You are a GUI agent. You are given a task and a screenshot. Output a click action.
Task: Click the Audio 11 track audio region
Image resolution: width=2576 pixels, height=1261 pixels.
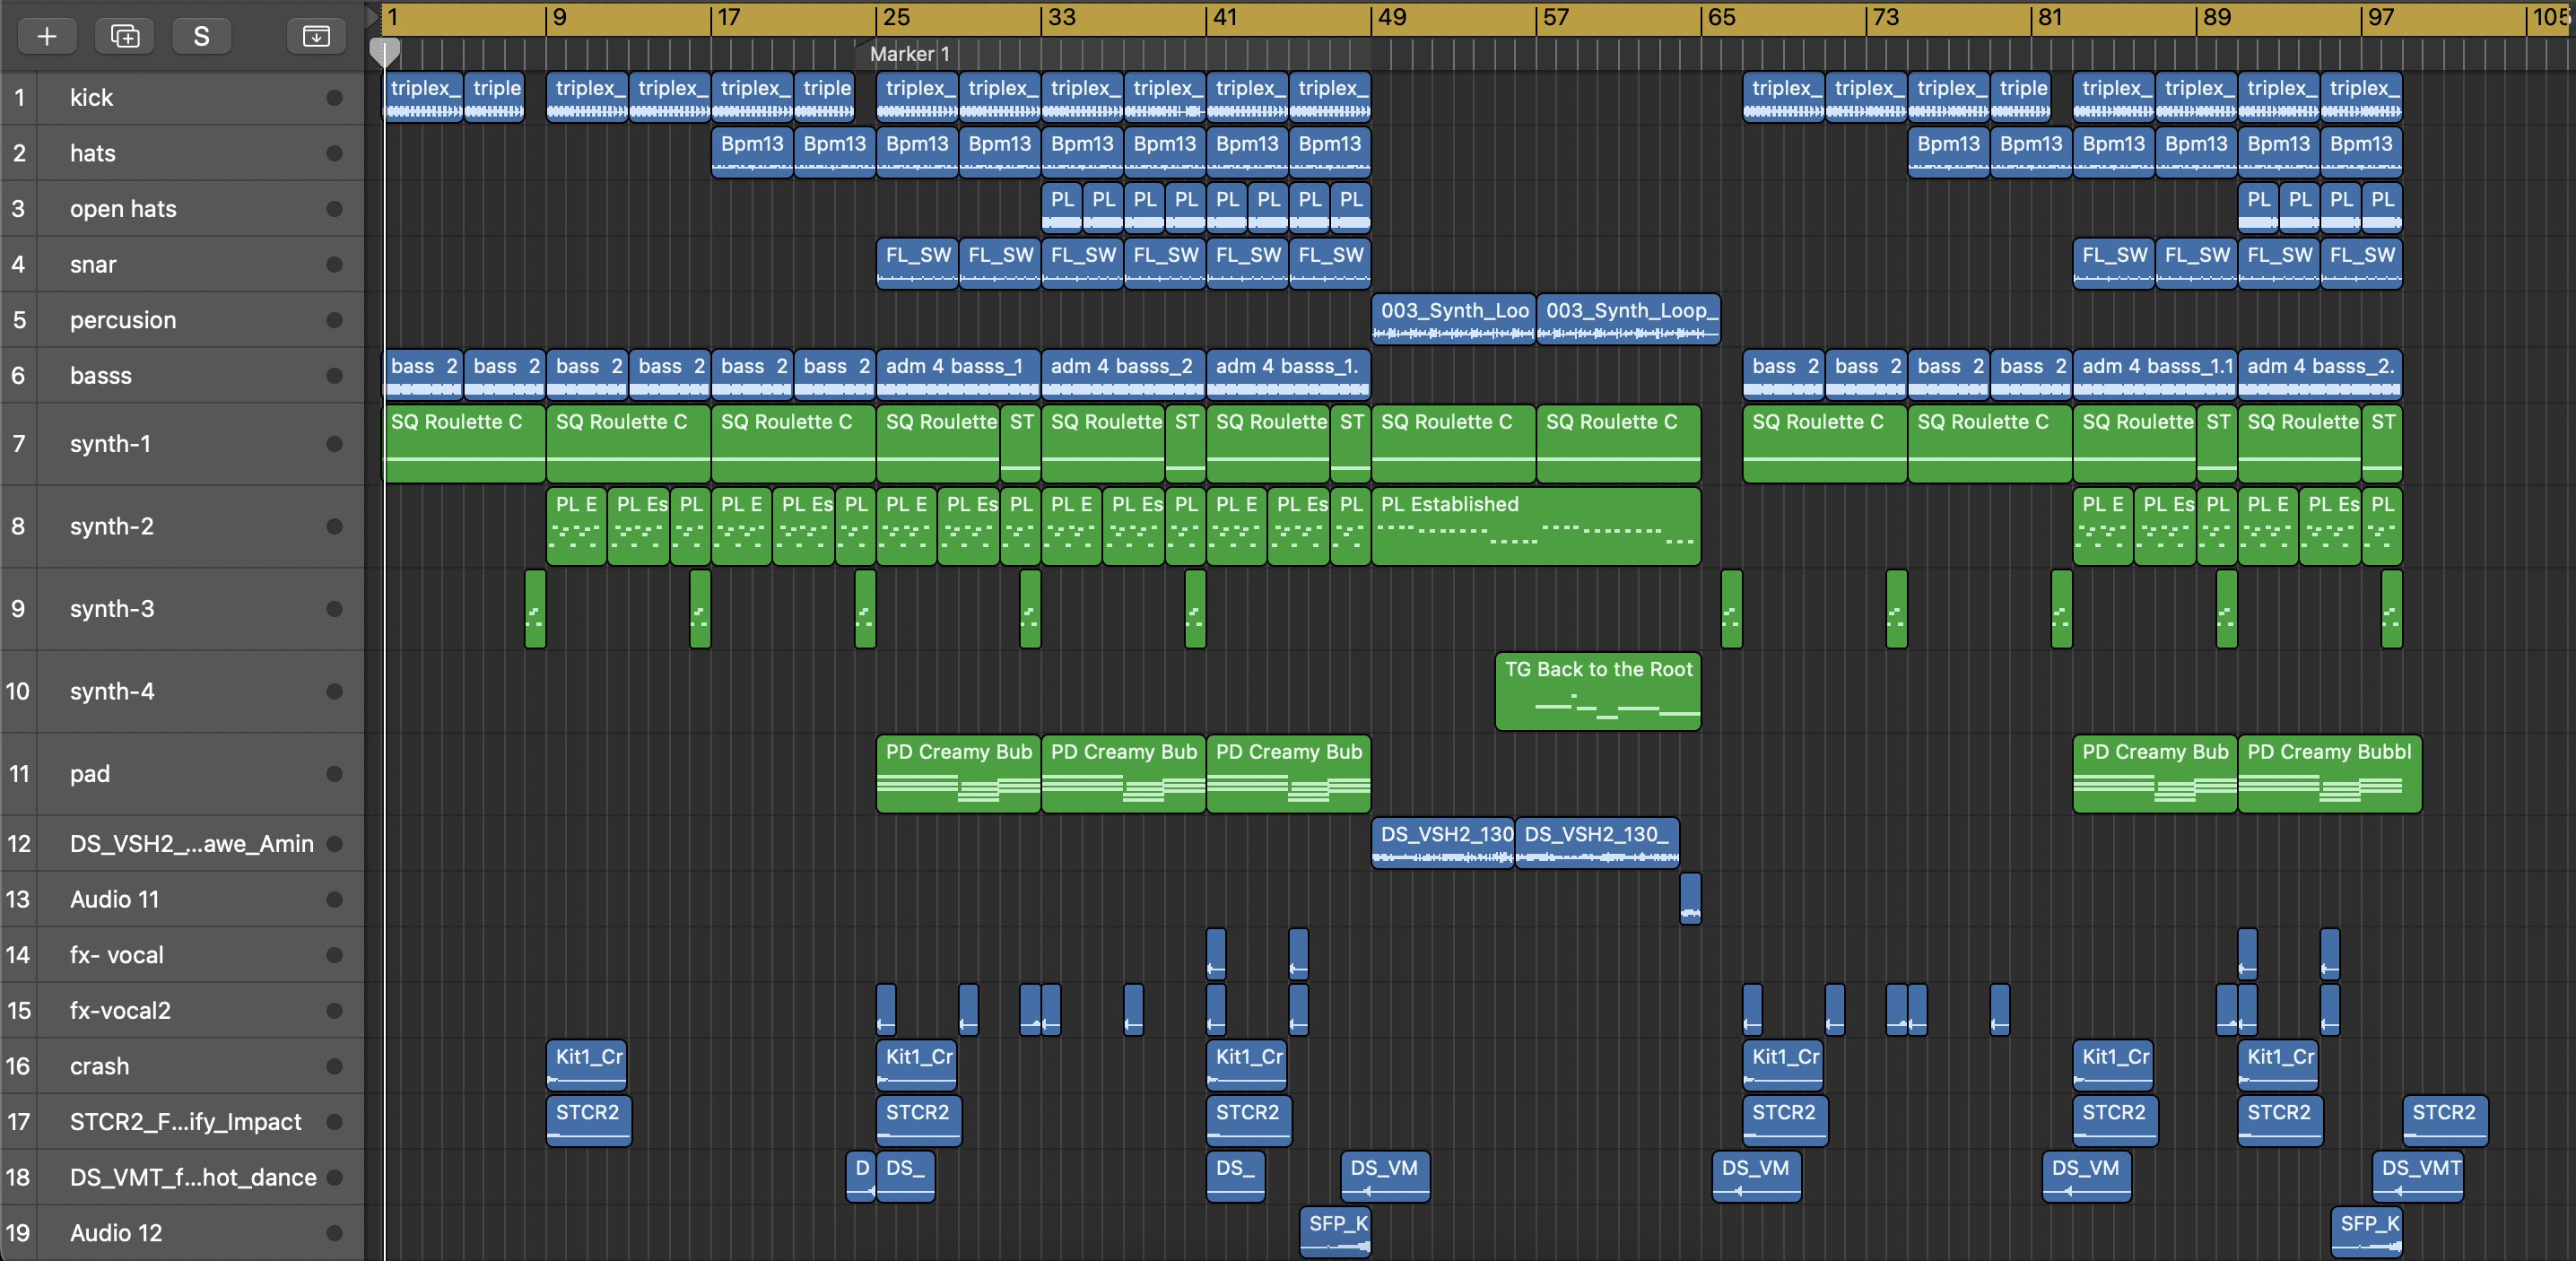click(x=1690, y=898)
